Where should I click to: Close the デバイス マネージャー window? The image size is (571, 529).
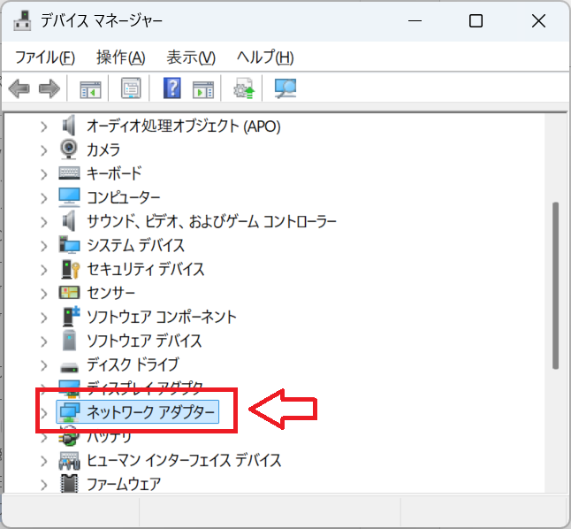[538, 20]
